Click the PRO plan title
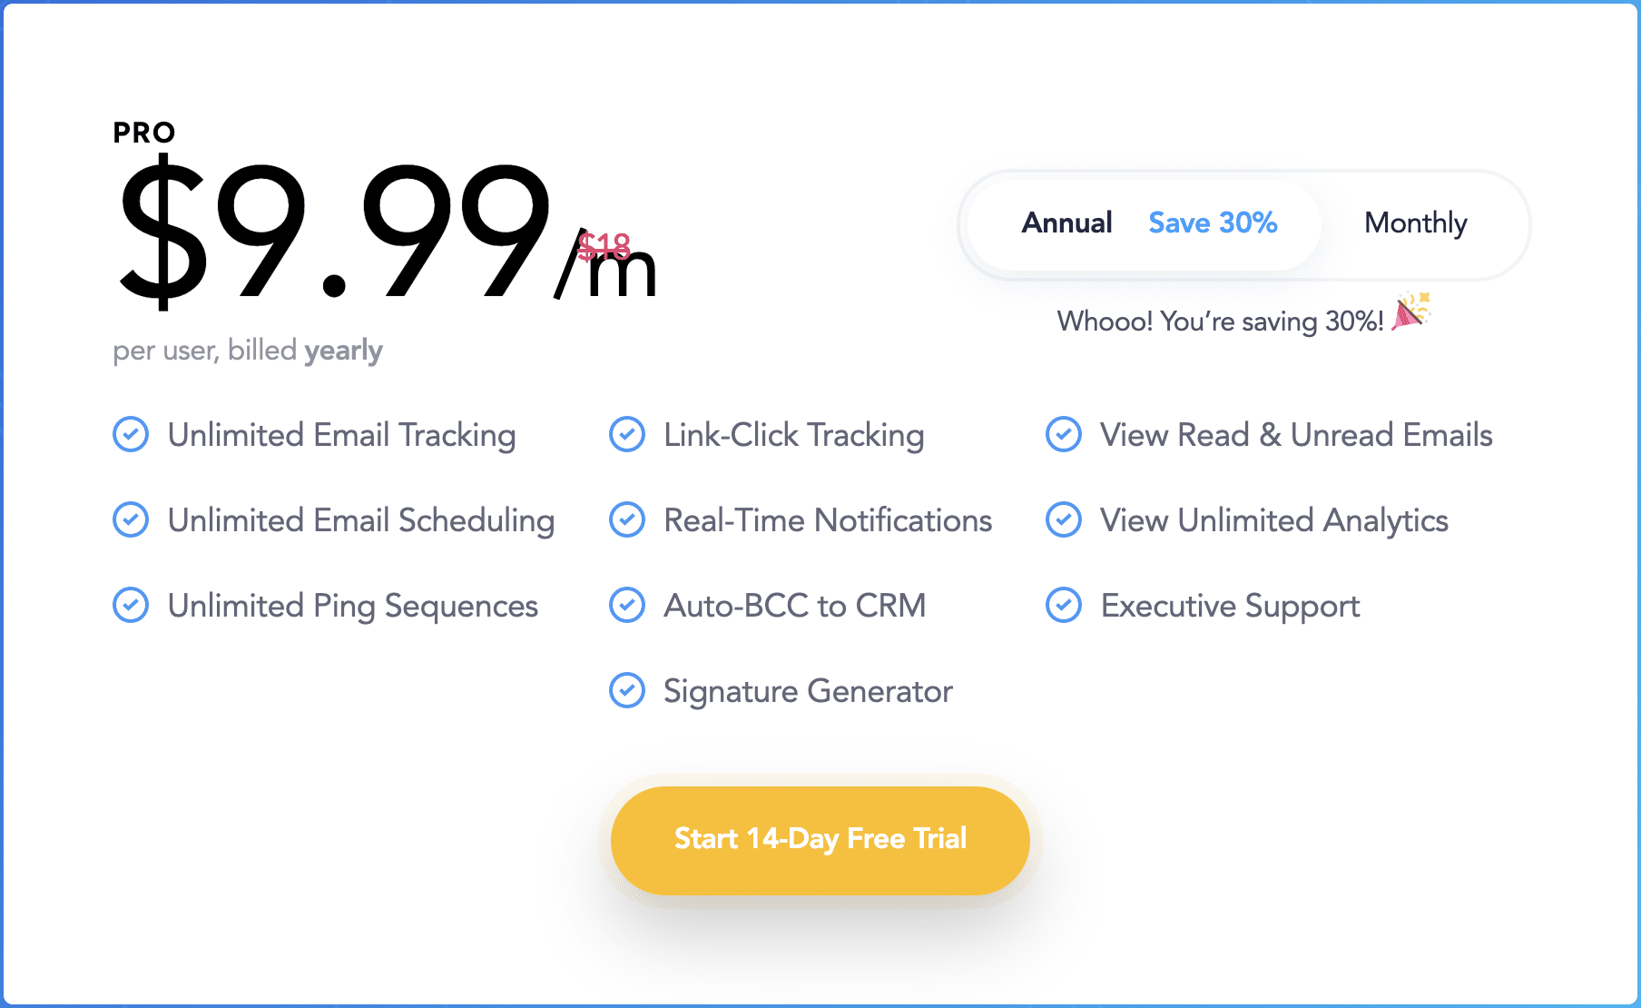This screenshot has width=1641, height=1008. coord(143,133)
